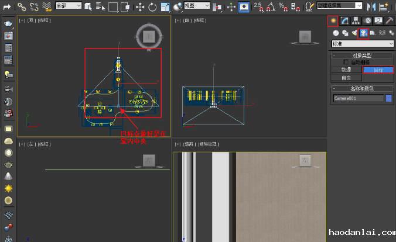Open the Edit Named Selection Sets tool
Viewport: 396px width, 242px height.
[310, 7]
